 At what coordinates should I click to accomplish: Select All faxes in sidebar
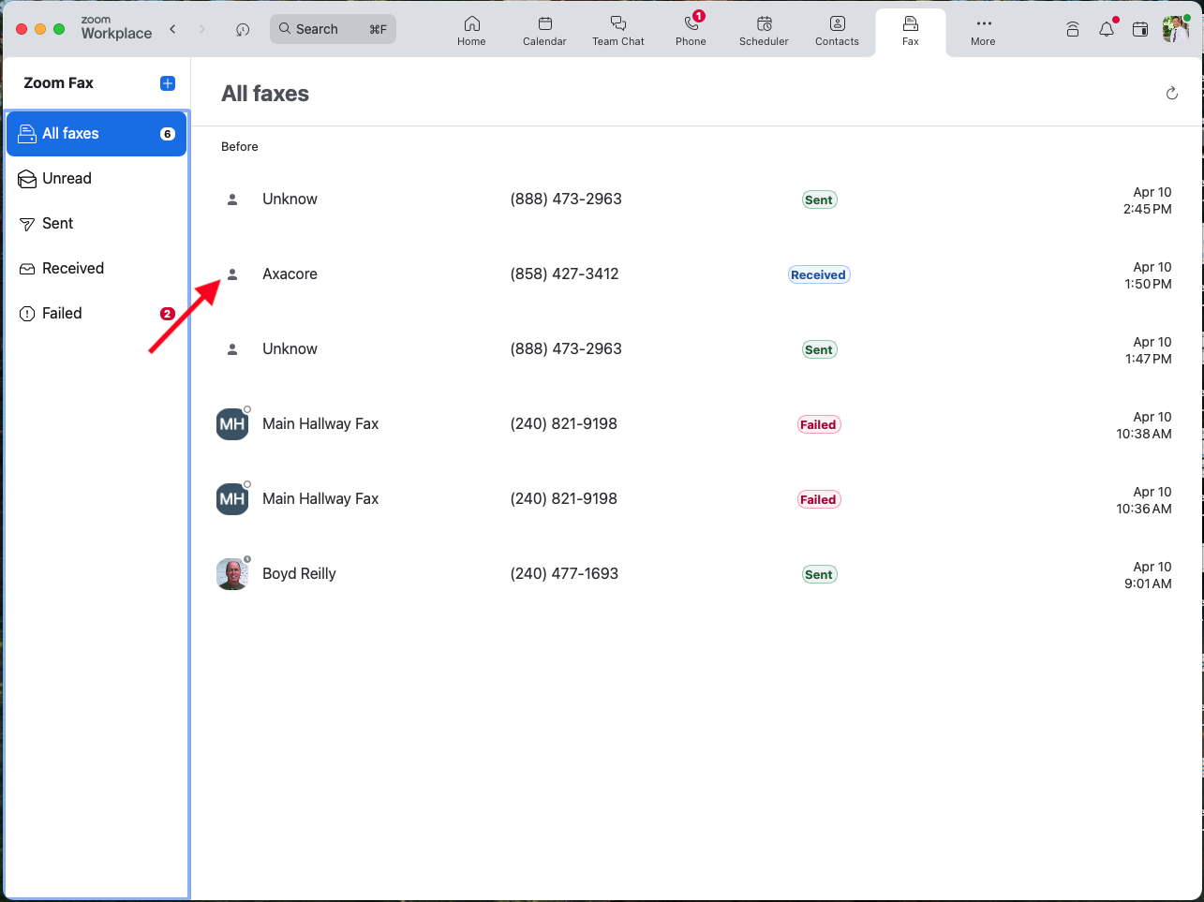[97, 134]
